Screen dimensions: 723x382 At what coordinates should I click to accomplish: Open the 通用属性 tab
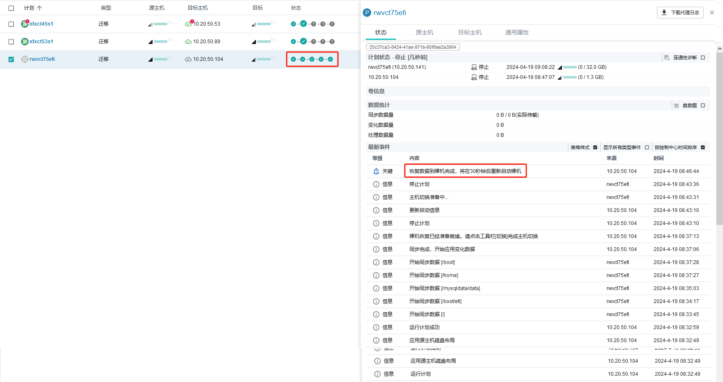(517, 32)
